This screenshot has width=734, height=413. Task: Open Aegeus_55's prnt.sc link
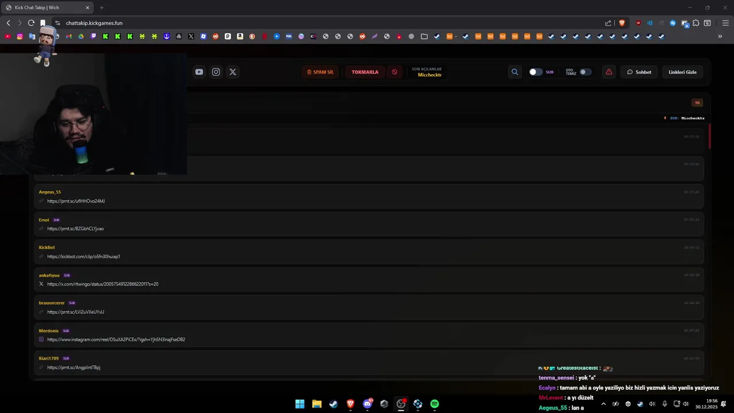pos(76,201)
